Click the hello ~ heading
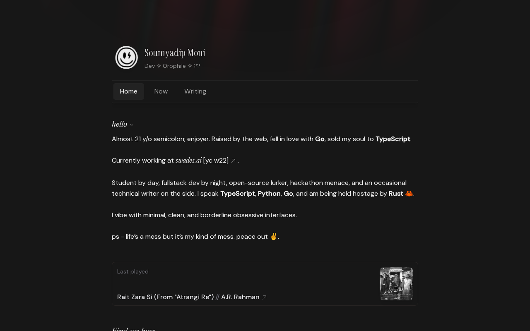 tap(123, 124)
